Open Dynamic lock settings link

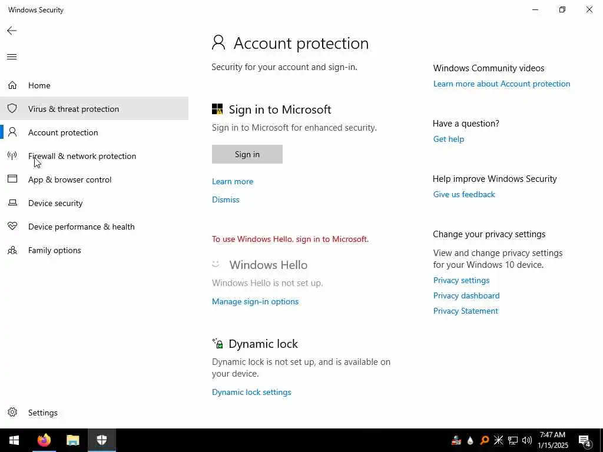pos(251,392)
